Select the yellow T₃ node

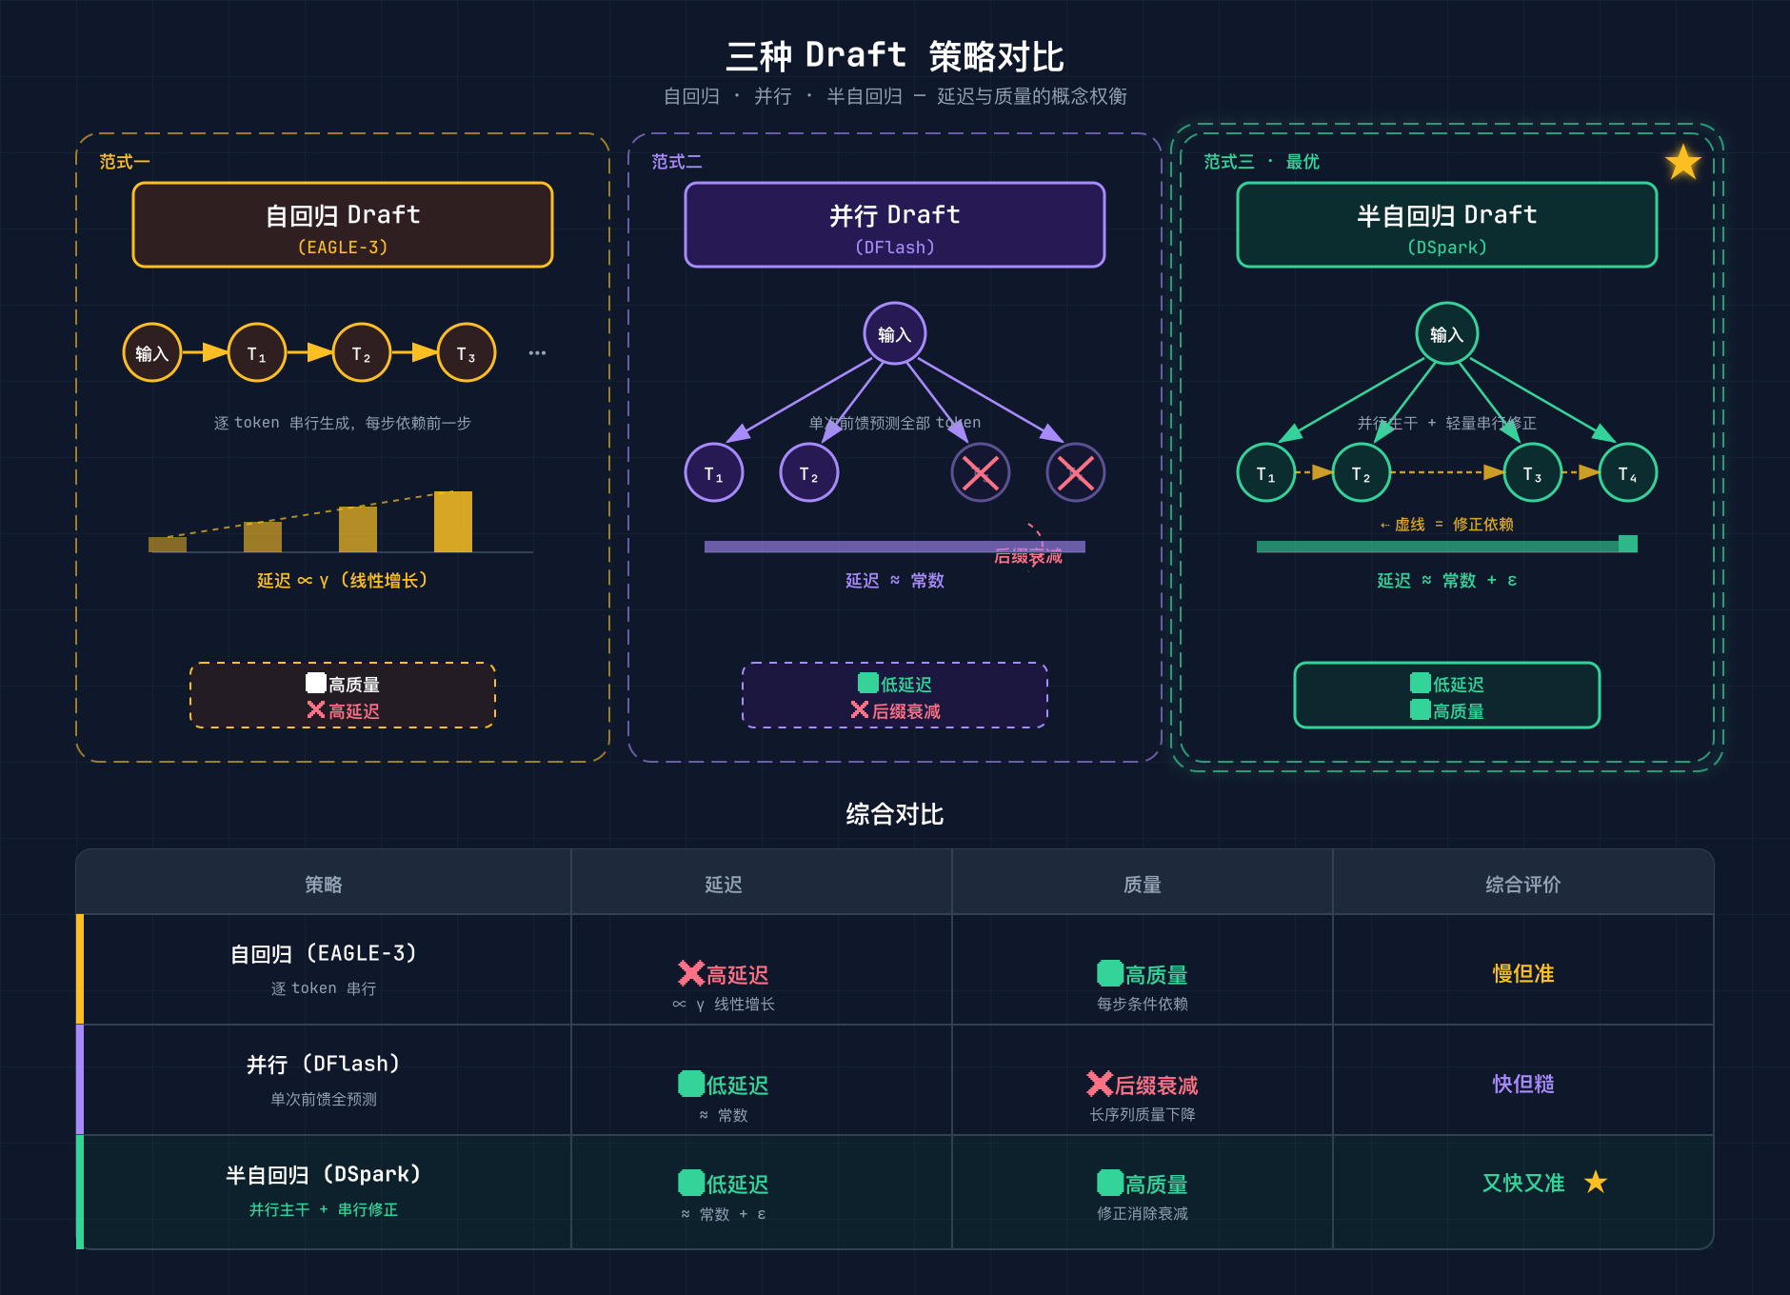click(x=467, y=352)
